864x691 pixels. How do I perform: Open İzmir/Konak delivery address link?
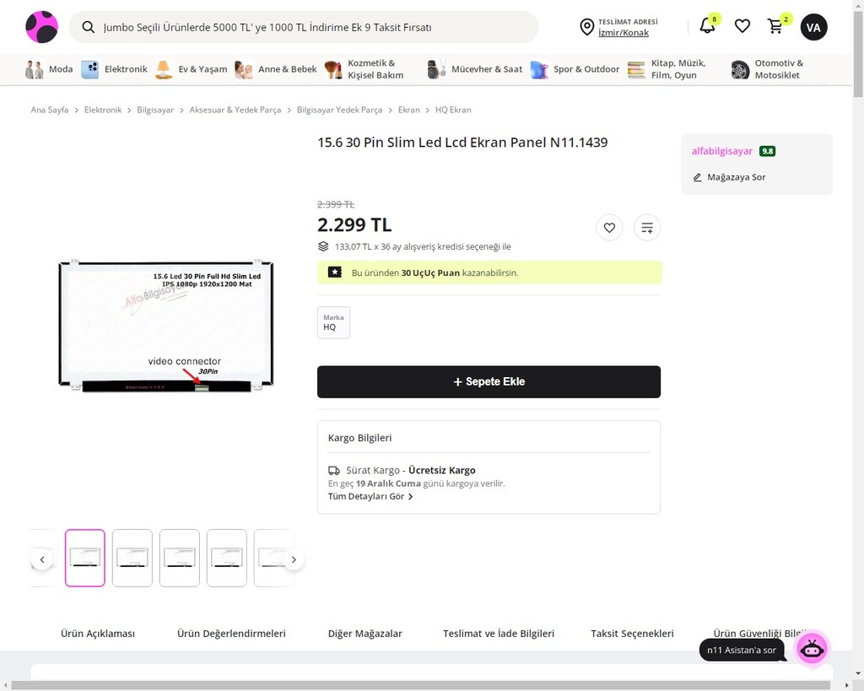click(x=624, y=33)
